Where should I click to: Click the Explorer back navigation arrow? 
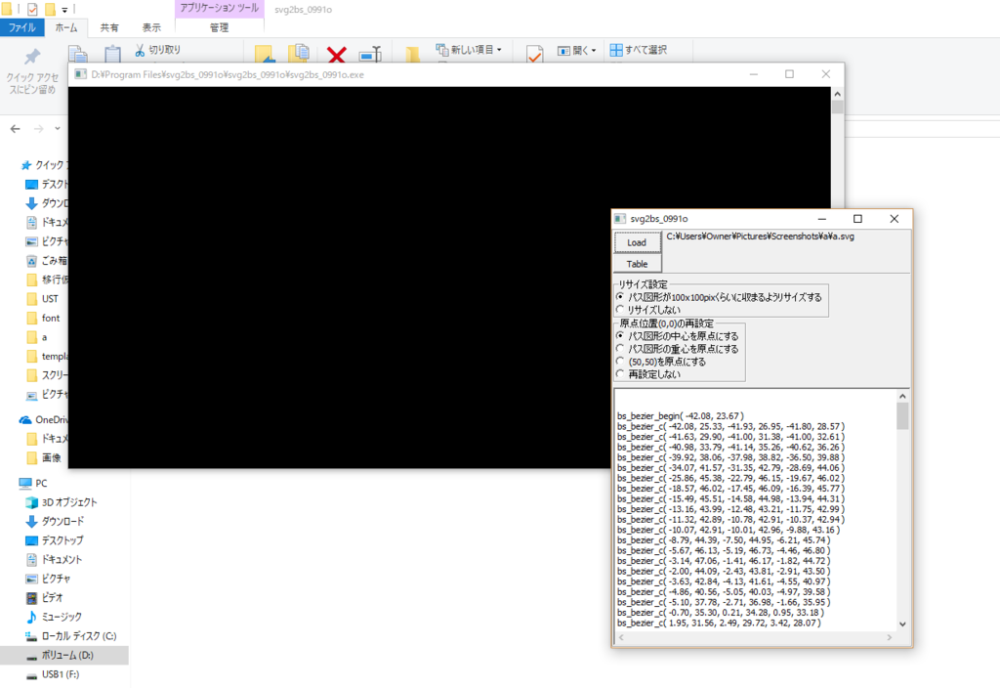tap(16, 128)
